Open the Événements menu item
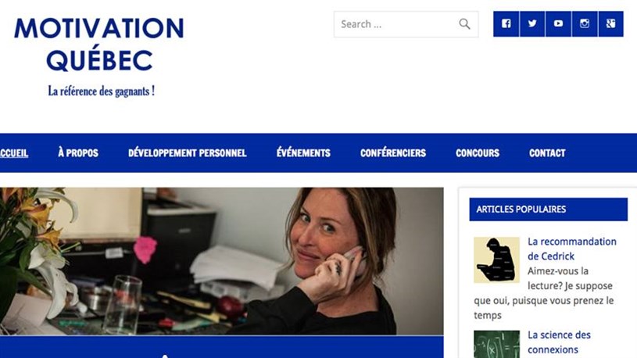Screen dimensions: 637x358 pos(303,152)
